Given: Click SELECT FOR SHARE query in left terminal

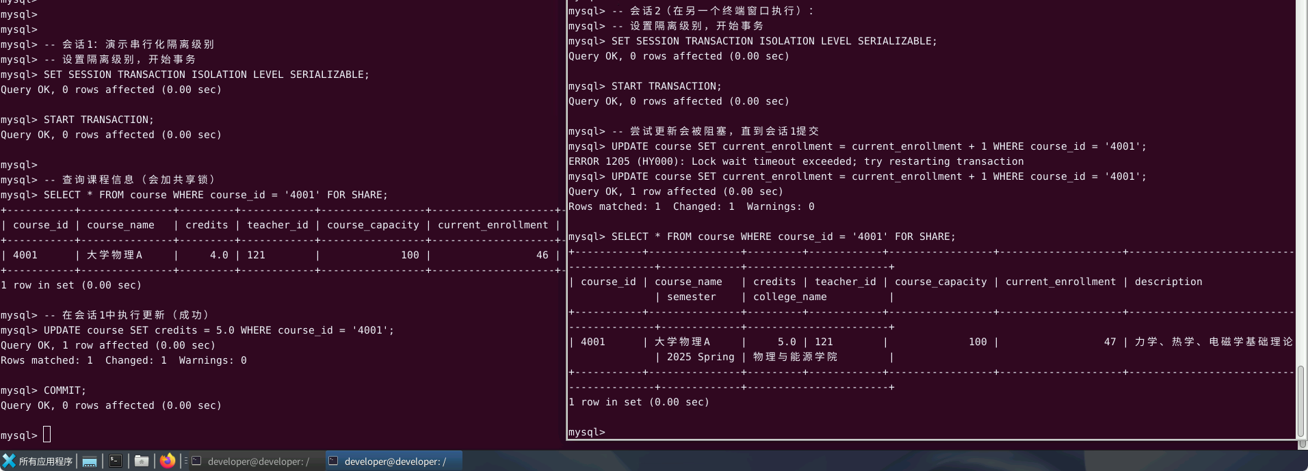Looking at the screenshot, I should (x=215, y=195).
